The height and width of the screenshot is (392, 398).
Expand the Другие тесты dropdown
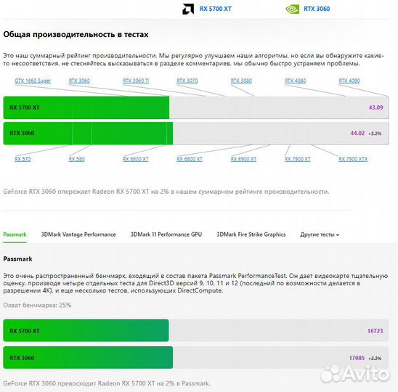[x=320, y=234]
